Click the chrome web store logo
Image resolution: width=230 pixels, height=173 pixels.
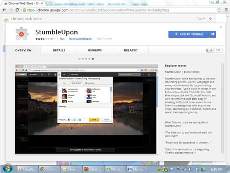(23, 19)
